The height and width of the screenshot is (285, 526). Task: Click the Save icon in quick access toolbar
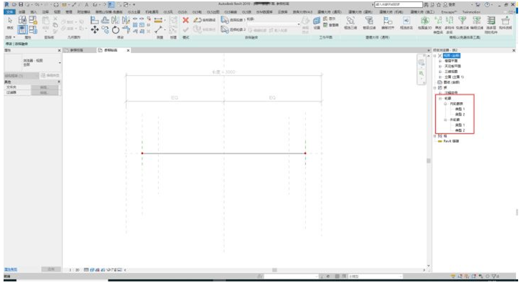coord(21,5)
